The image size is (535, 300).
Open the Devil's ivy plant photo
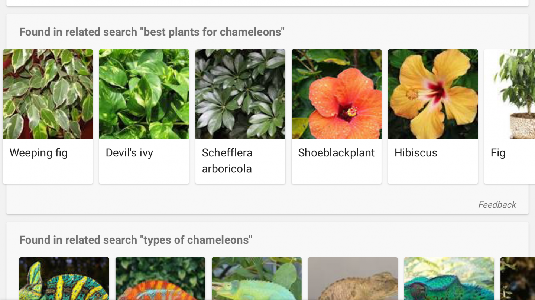coord(144,94)
